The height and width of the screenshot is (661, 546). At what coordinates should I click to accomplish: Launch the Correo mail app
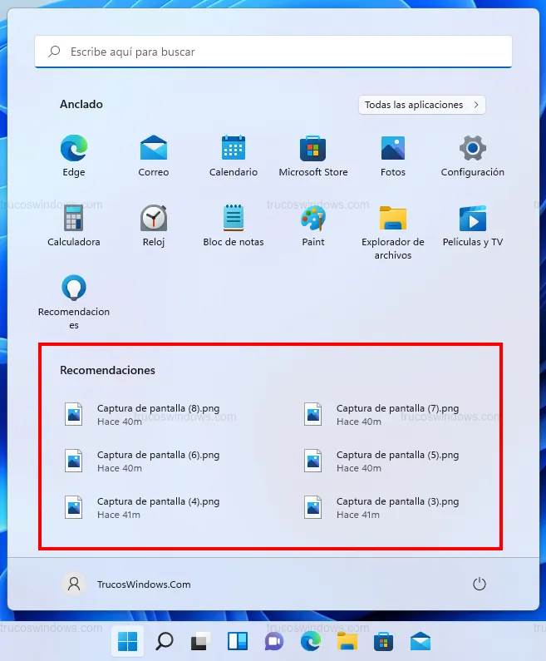point(154,150)
